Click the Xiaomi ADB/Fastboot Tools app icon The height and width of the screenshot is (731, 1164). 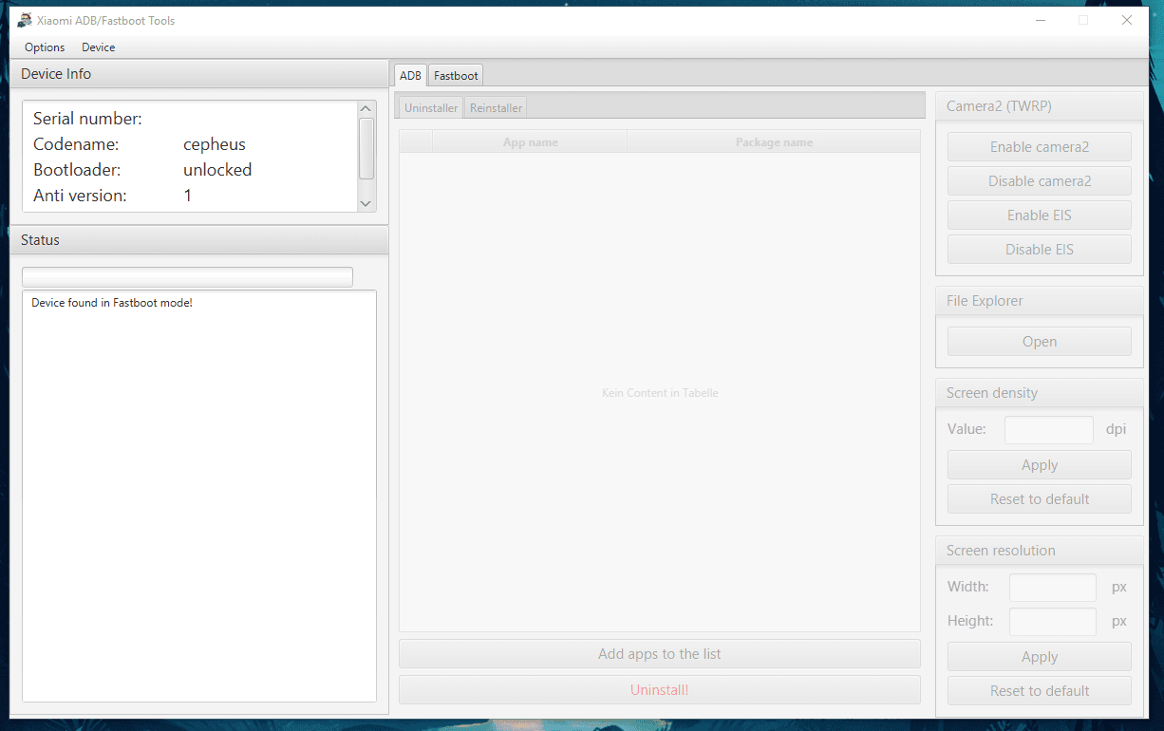26,20
